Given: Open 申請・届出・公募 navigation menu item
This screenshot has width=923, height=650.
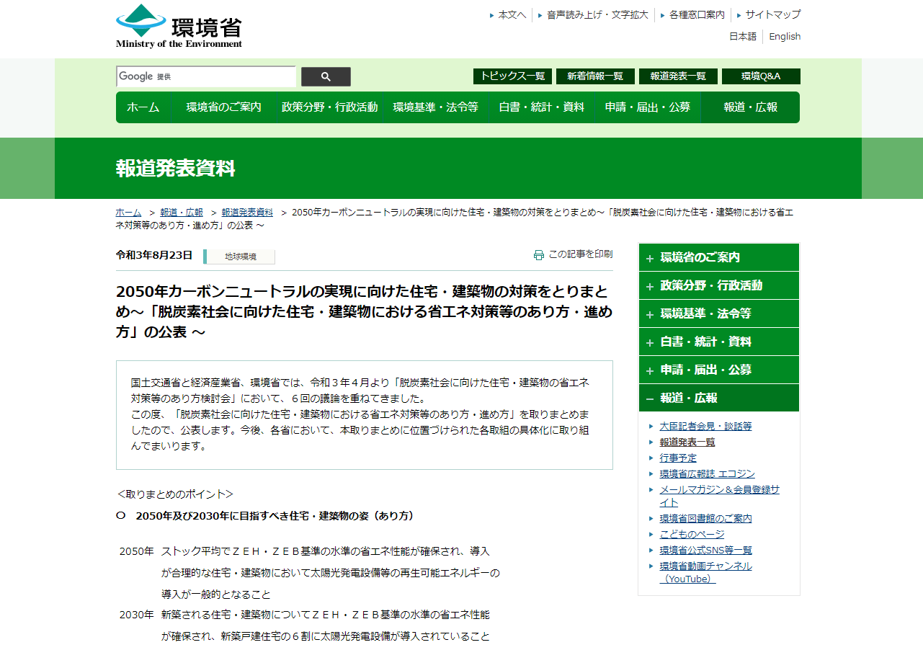Looking at the screenshot, I should pyautogui.click(x=647, y=107).
